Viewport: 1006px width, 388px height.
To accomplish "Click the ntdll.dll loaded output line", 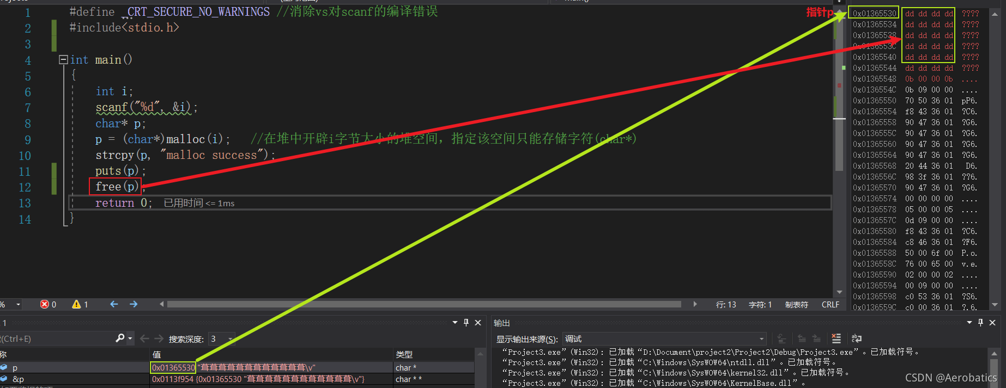I will (x=669, y=362).
